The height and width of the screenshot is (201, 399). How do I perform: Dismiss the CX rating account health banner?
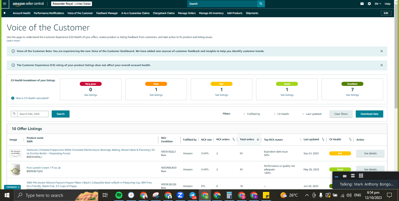(381, 65)
